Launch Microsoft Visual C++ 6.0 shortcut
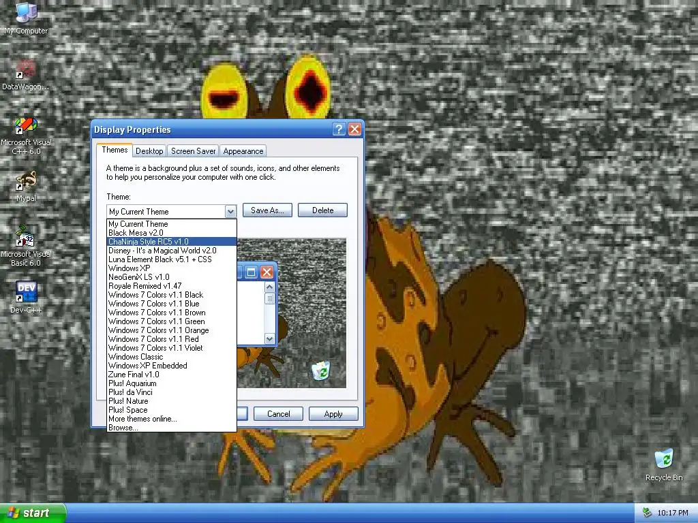 pyautogui.click(x=26, y=136)
